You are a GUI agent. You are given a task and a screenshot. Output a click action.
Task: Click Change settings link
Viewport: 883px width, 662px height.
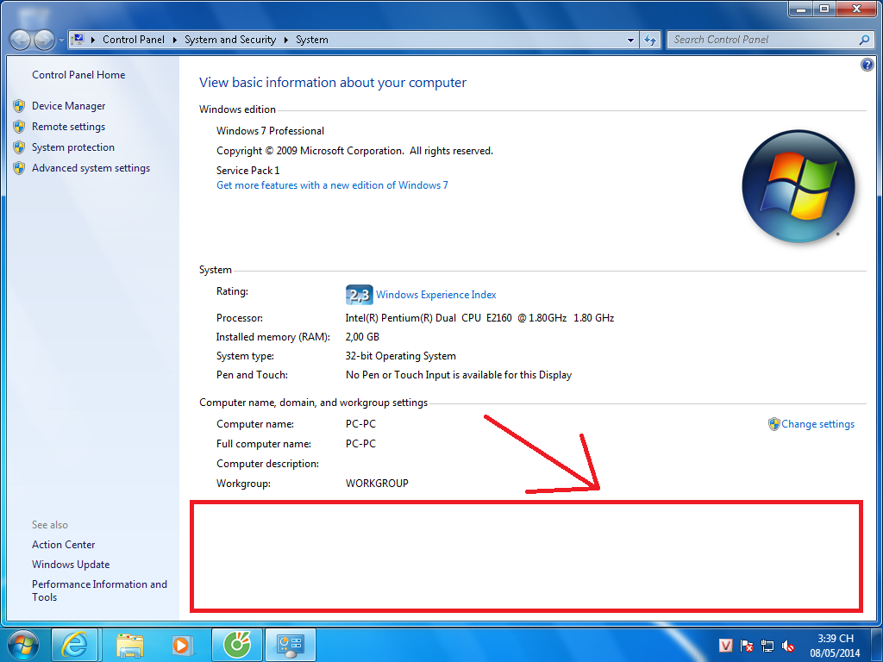(817, 424)
